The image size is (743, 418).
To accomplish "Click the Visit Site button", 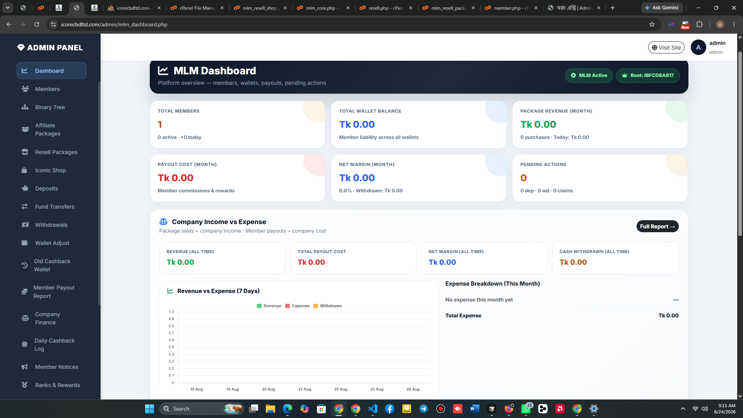I will click(x=666, y=48).
